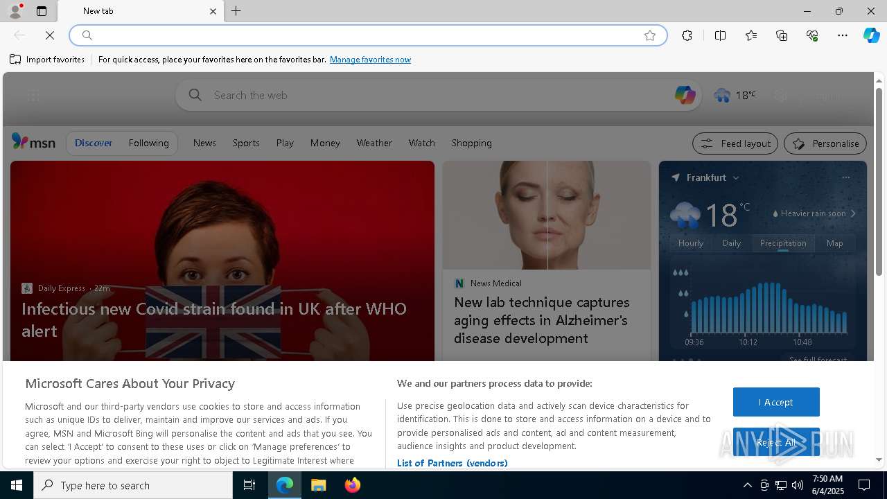Accept cookies with I Accept
Screen dimensions: 887x499
(x=776, y=402)
